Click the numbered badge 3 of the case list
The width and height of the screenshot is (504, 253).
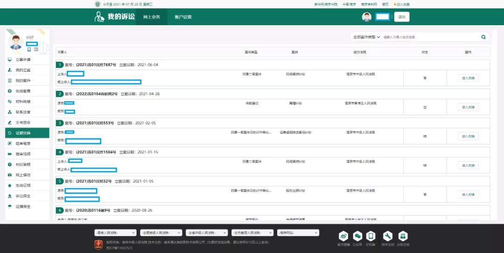[x=59, y=123]
